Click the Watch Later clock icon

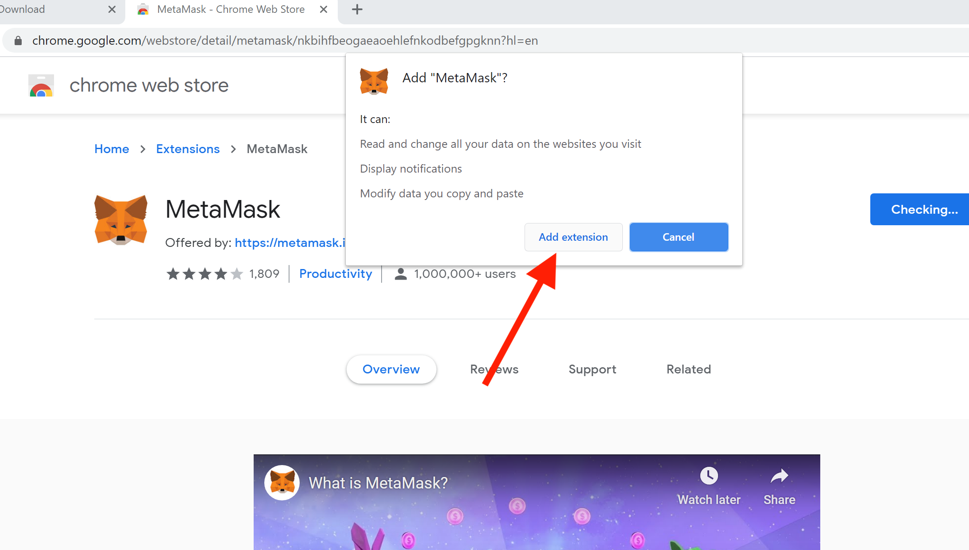710,475
